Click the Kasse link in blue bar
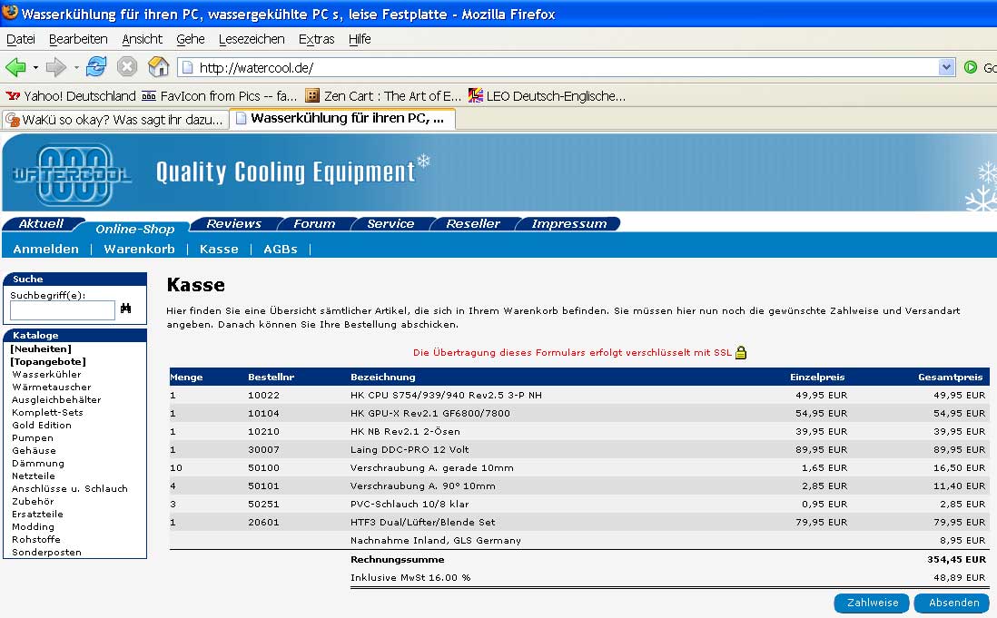Screen dimensions: 997x618 [219, 249]
